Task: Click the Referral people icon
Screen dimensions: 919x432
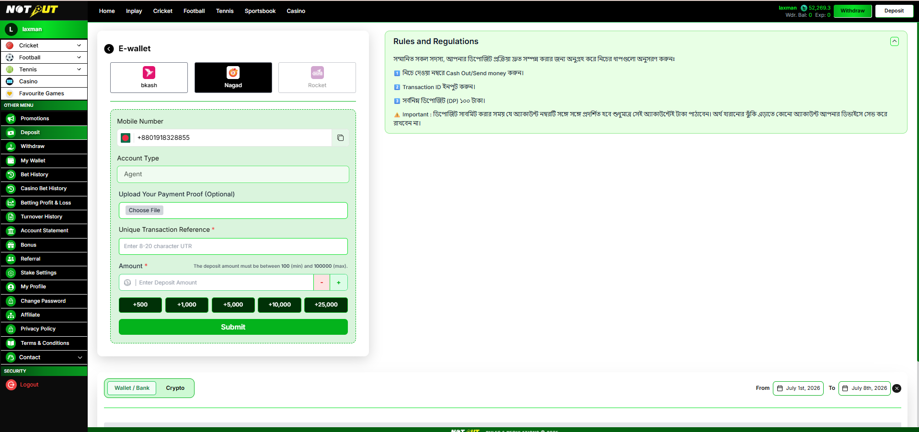Action: pos(11,259)
